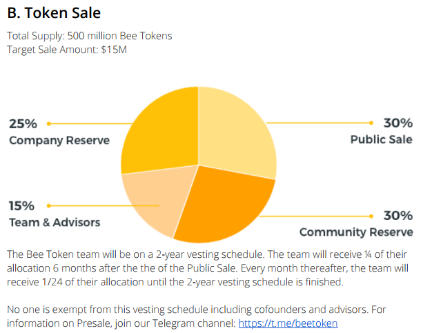This screenshot has height=333, width=432.
Task: Click the '30%' label above Community Reserve
Action: pyautogui.click(x=398, y=216)
